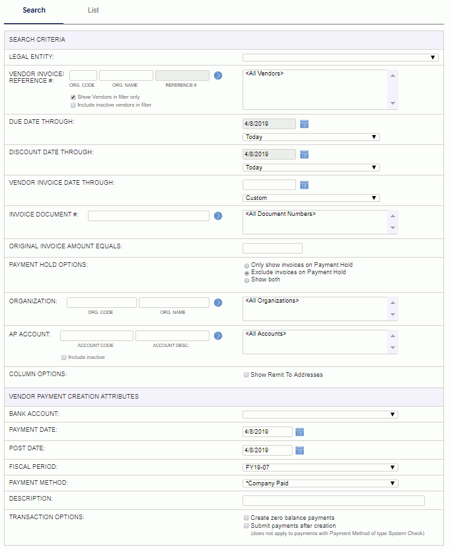Click the Description input field
This screenshot has width=450, height=549.
coord(334,501)
